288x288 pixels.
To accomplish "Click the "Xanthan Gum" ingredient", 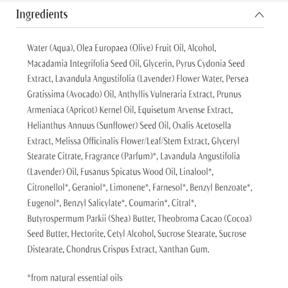I will point(184,249).
